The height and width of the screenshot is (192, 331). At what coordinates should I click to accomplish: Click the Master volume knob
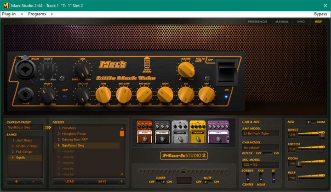tap(186, 69)
